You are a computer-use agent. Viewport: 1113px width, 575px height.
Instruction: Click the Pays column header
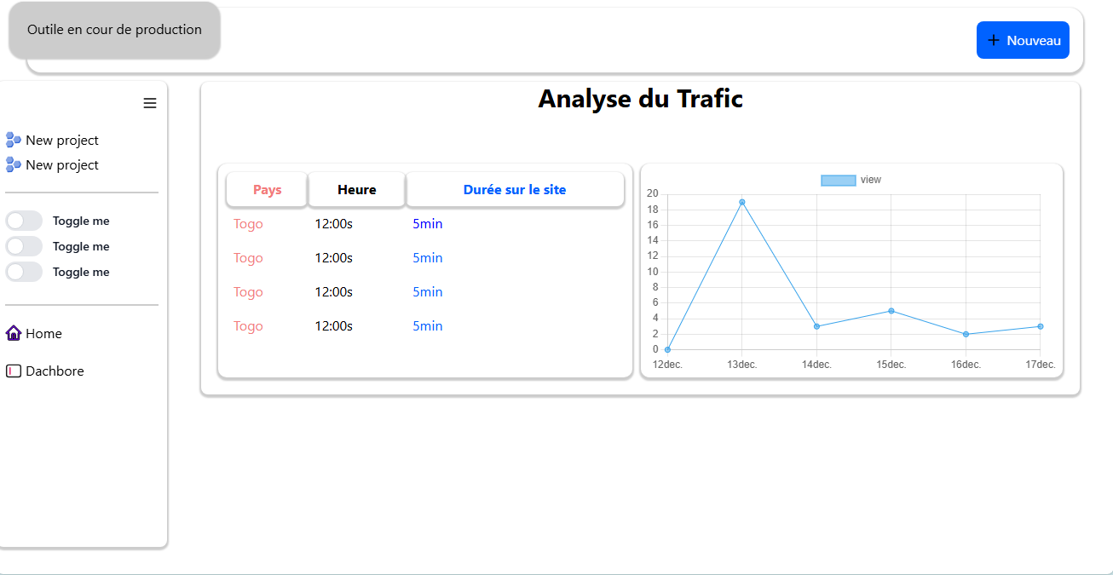[x=267, y=190]
